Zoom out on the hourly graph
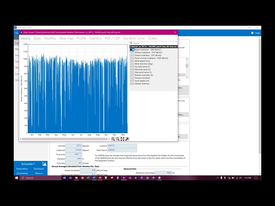The height and width of the screenshot is (206, 275). [x=118, y=139]
